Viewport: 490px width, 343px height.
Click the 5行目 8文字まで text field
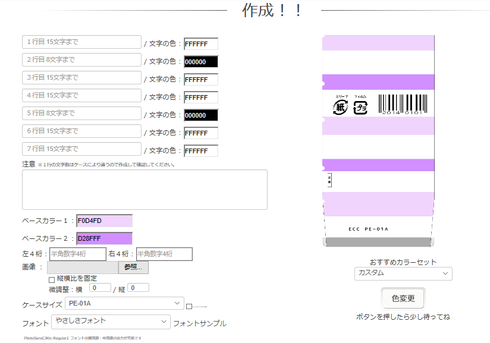81,113
